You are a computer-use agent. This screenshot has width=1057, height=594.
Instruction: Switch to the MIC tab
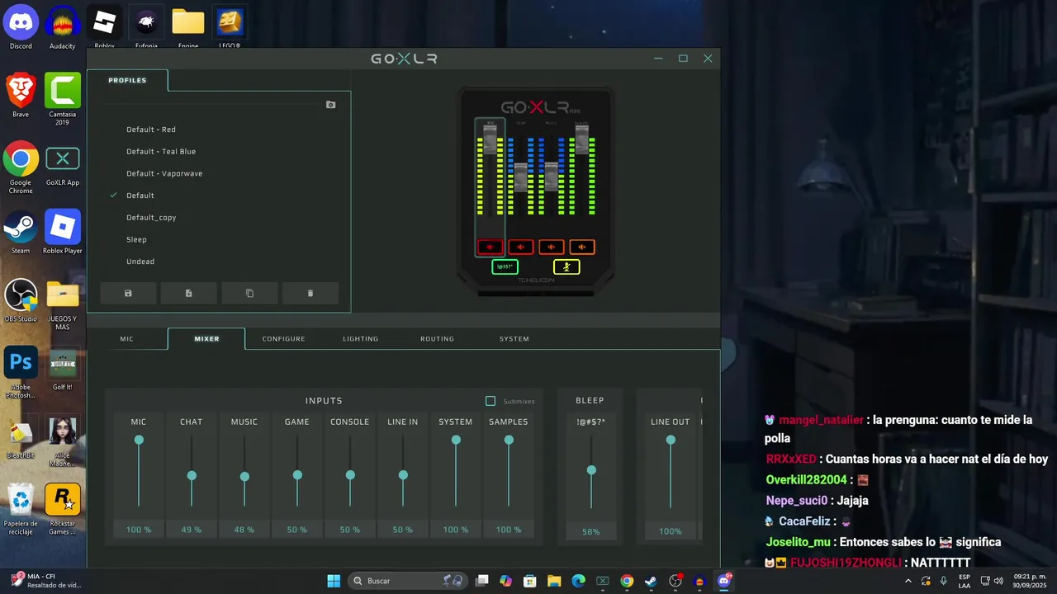point(126,339)
